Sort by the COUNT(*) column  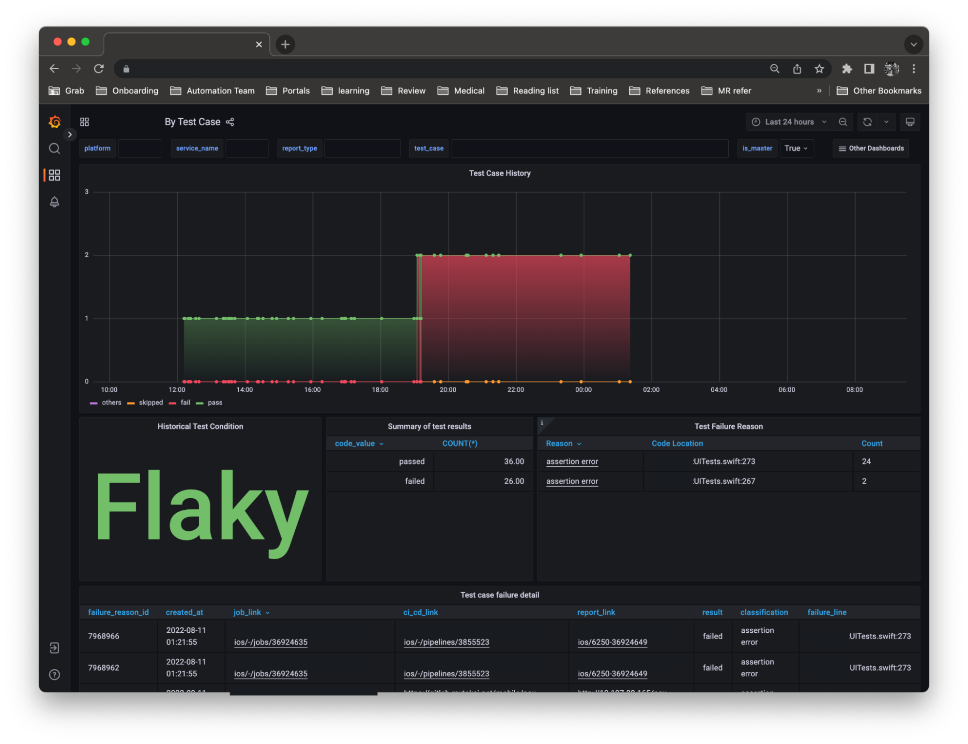[x=460, y=444]
